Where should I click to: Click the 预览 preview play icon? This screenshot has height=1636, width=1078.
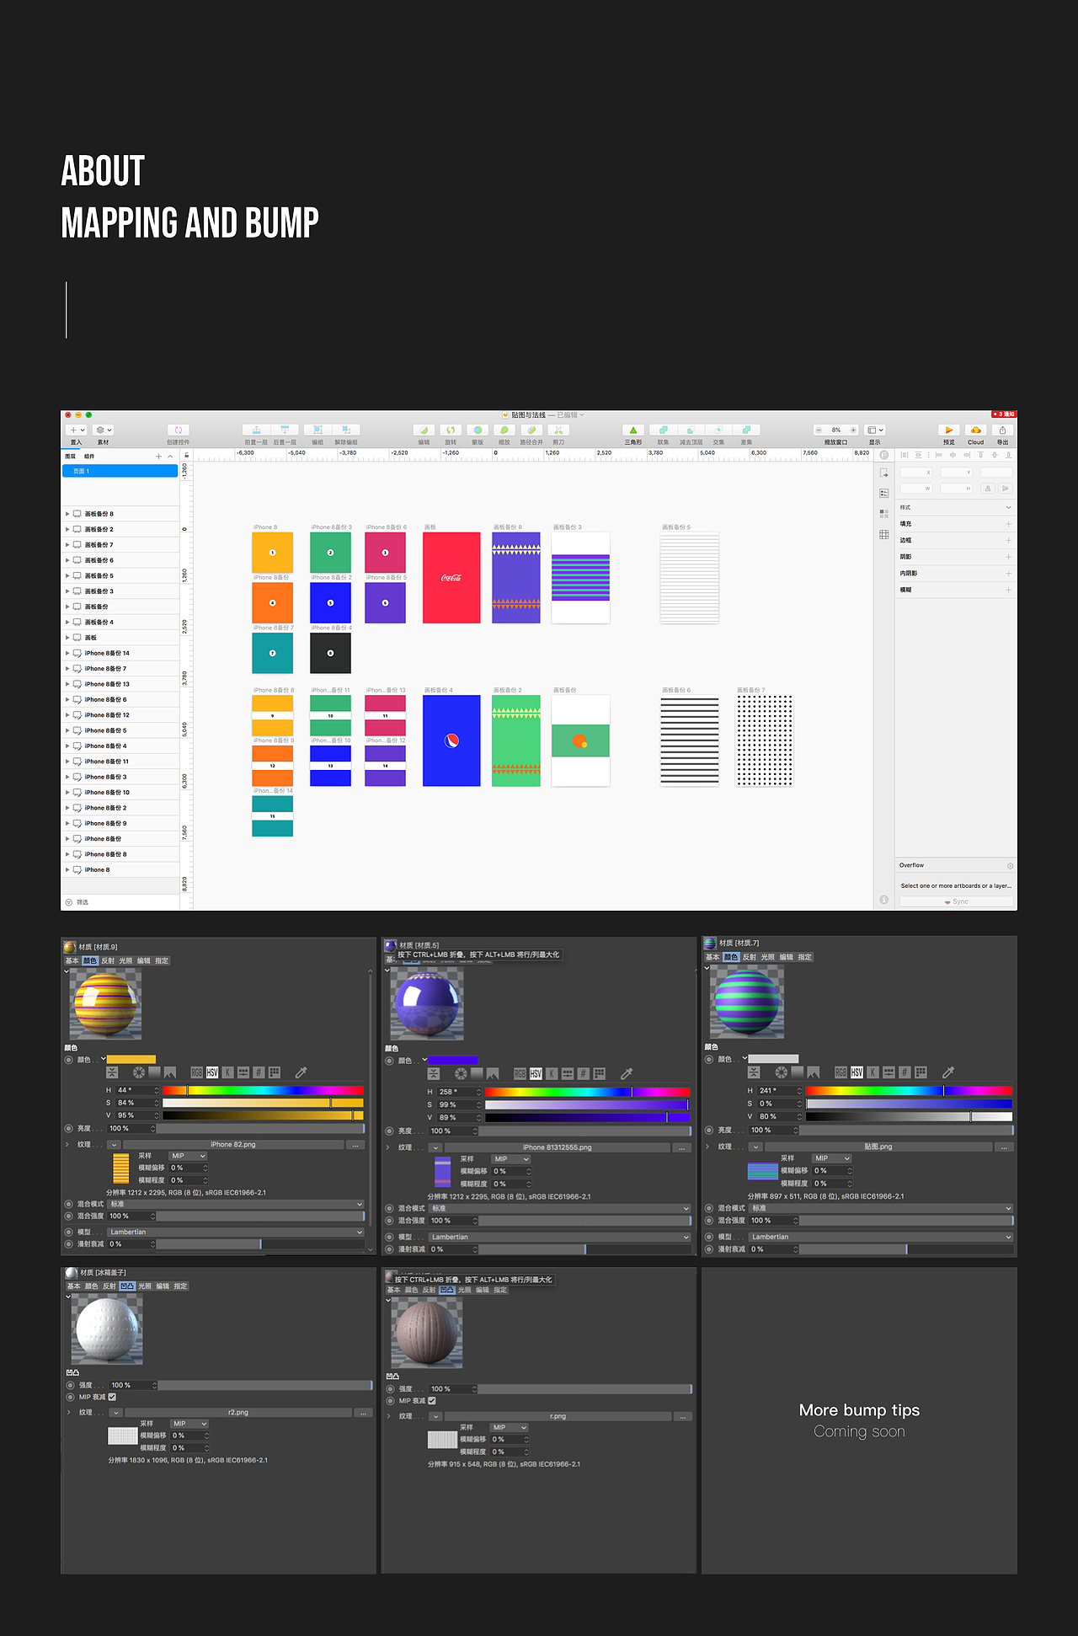point(949,430)
